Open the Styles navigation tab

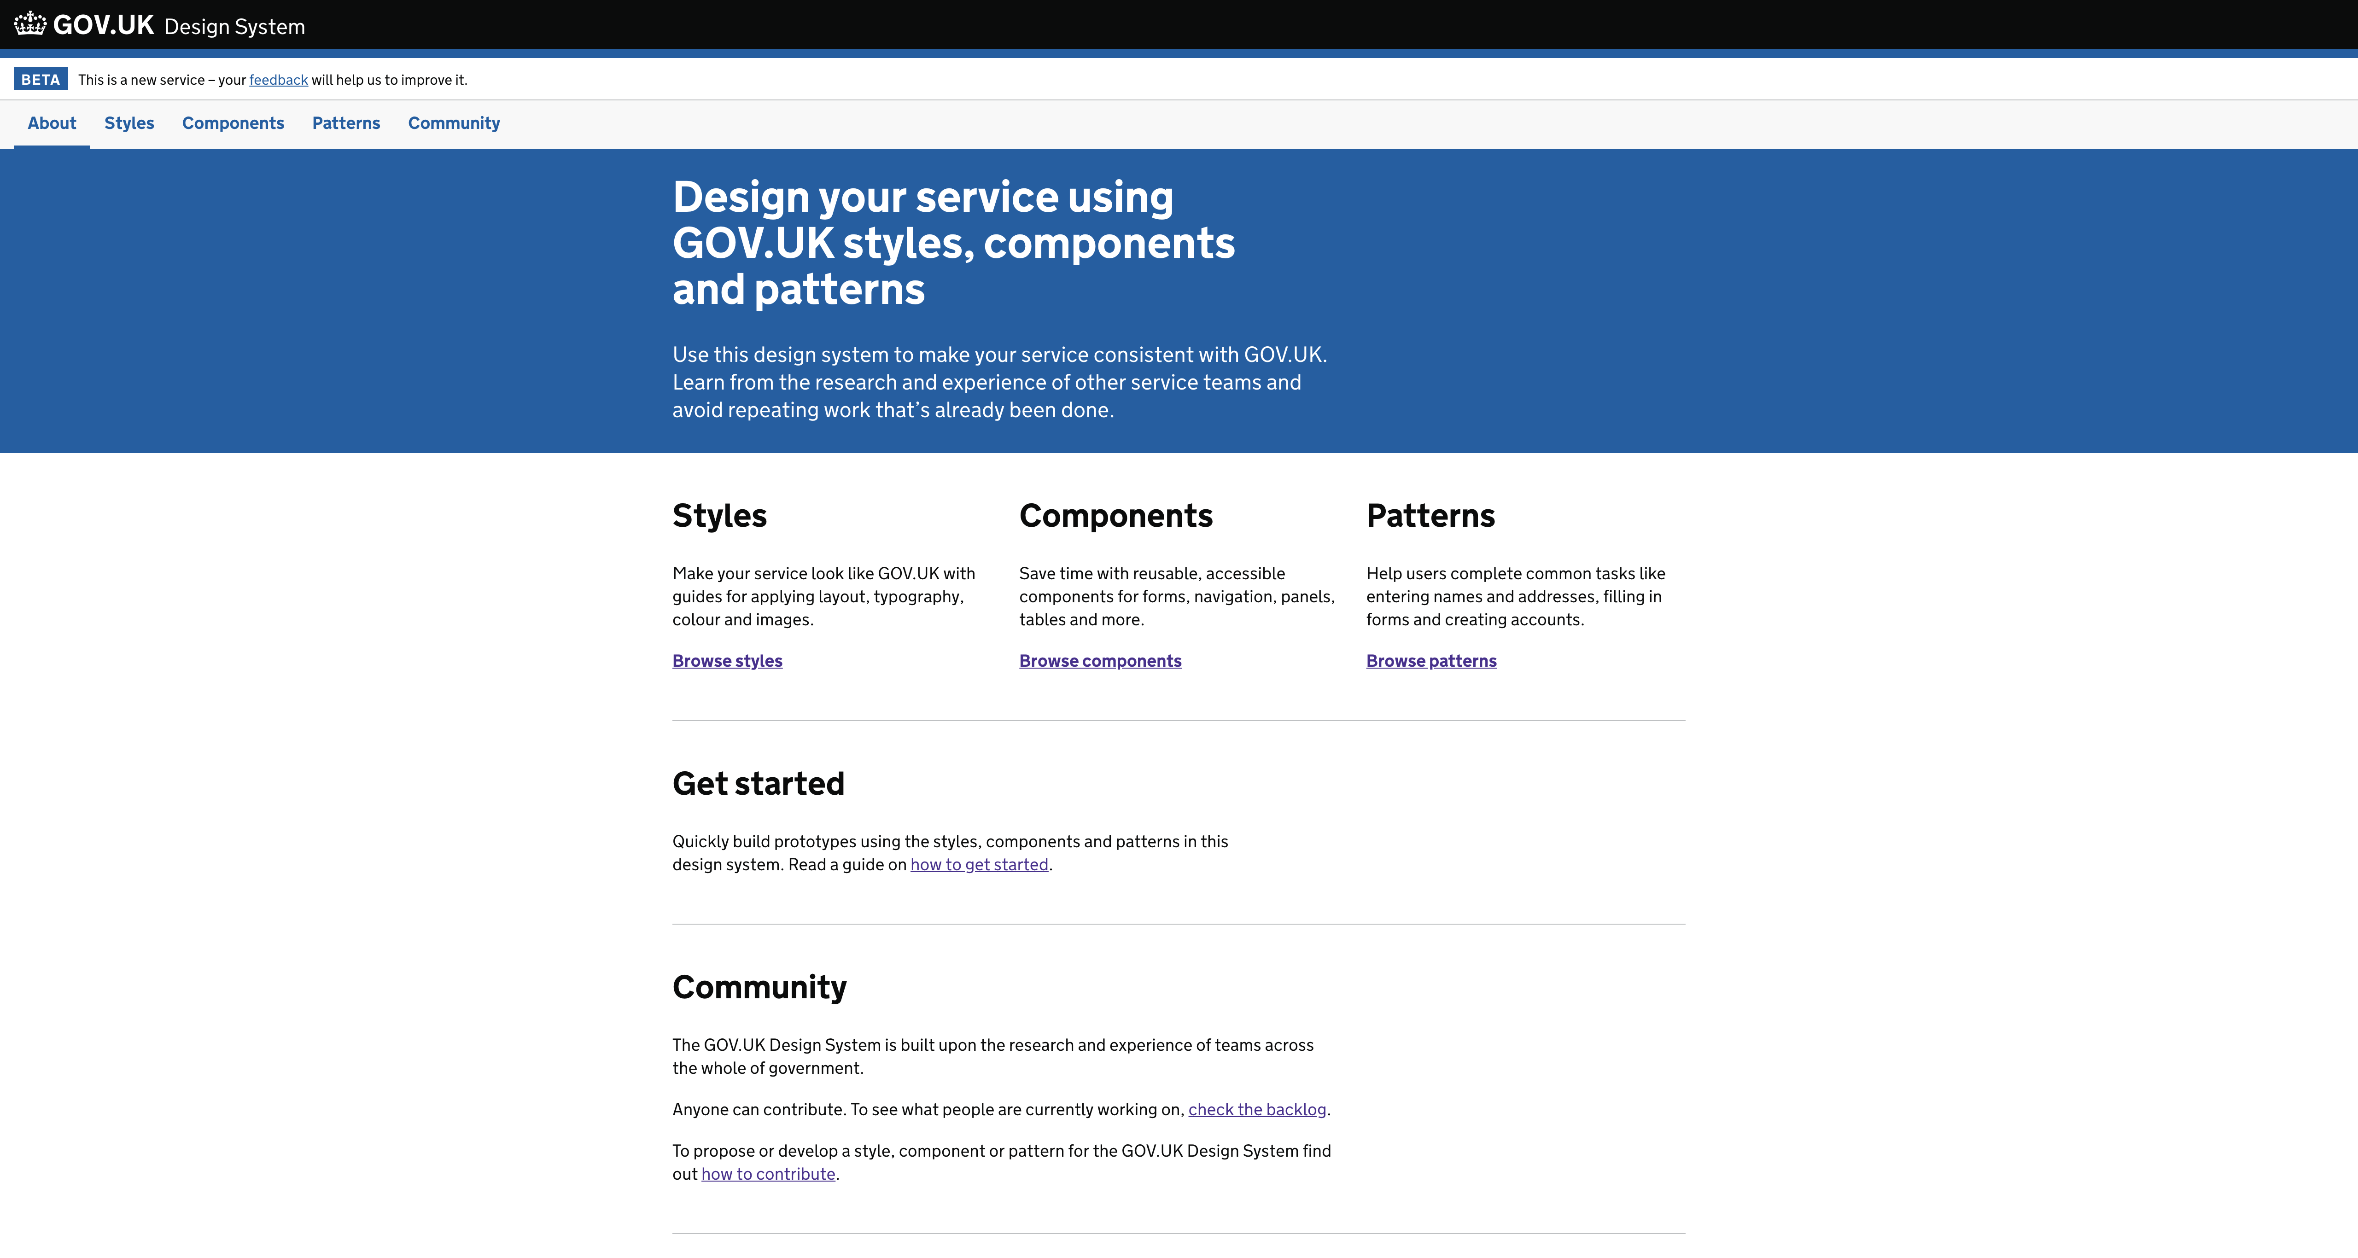point(129,123)
